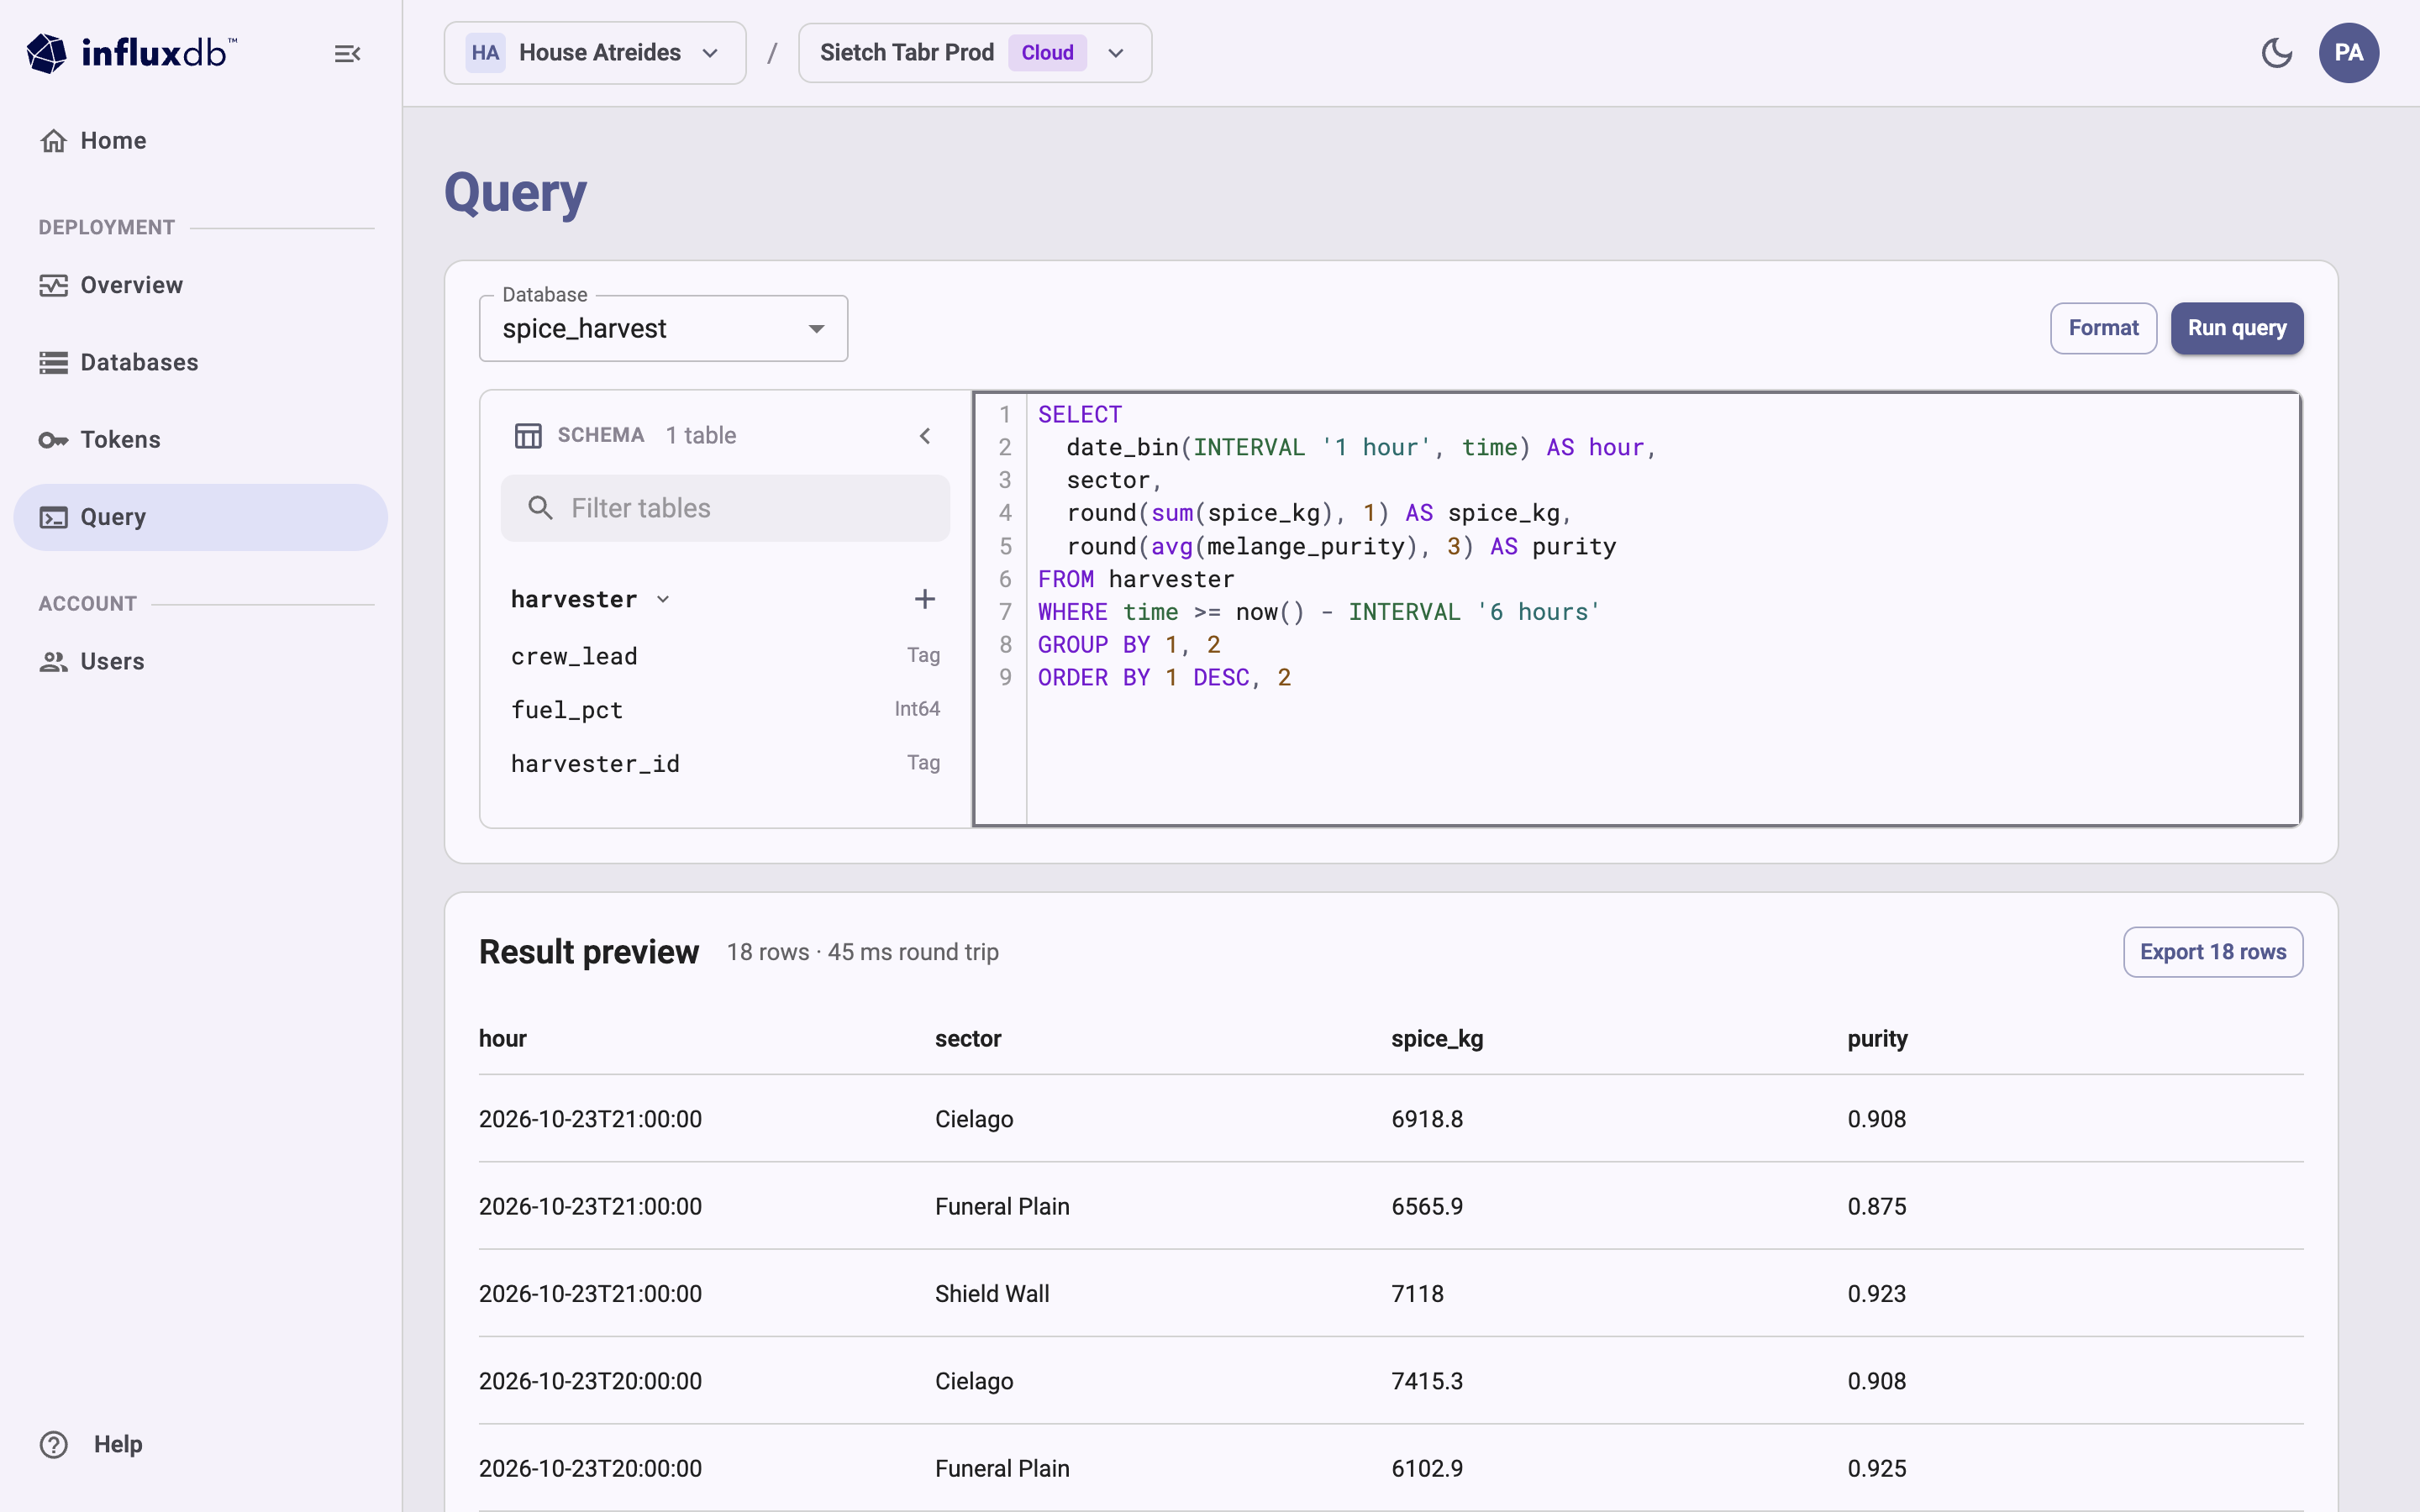2420x1512 pixels.
Task: Click the hour column header
Action: [503, 1038]
